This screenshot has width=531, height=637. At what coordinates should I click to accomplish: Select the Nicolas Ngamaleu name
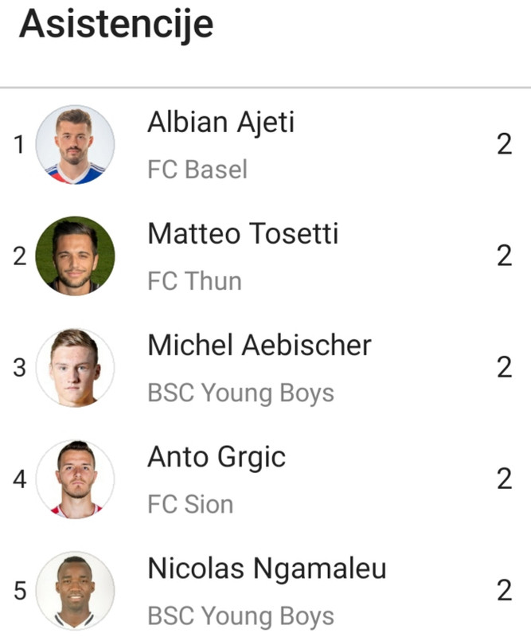(x=267, y=569)
